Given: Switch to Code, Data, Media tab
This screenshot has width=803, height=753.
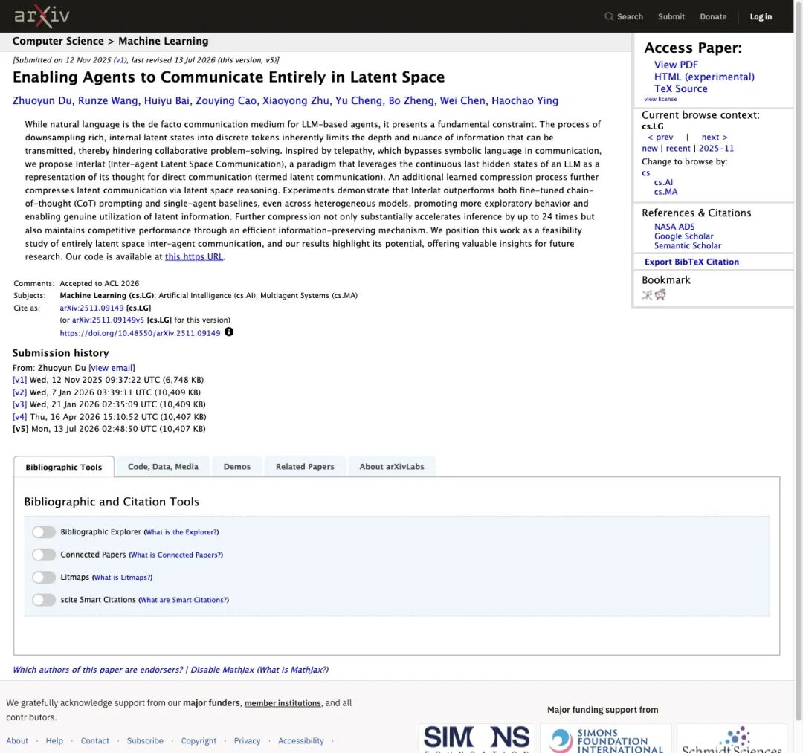Looking at the screenshot, I should [x=163, y=466].
